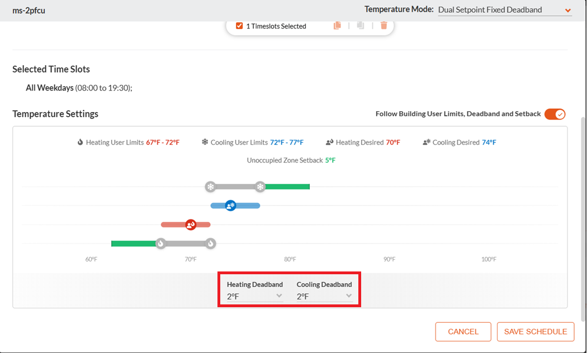
Task: Click the vertical scrollbar on right edge
Action: coord(583,219)
